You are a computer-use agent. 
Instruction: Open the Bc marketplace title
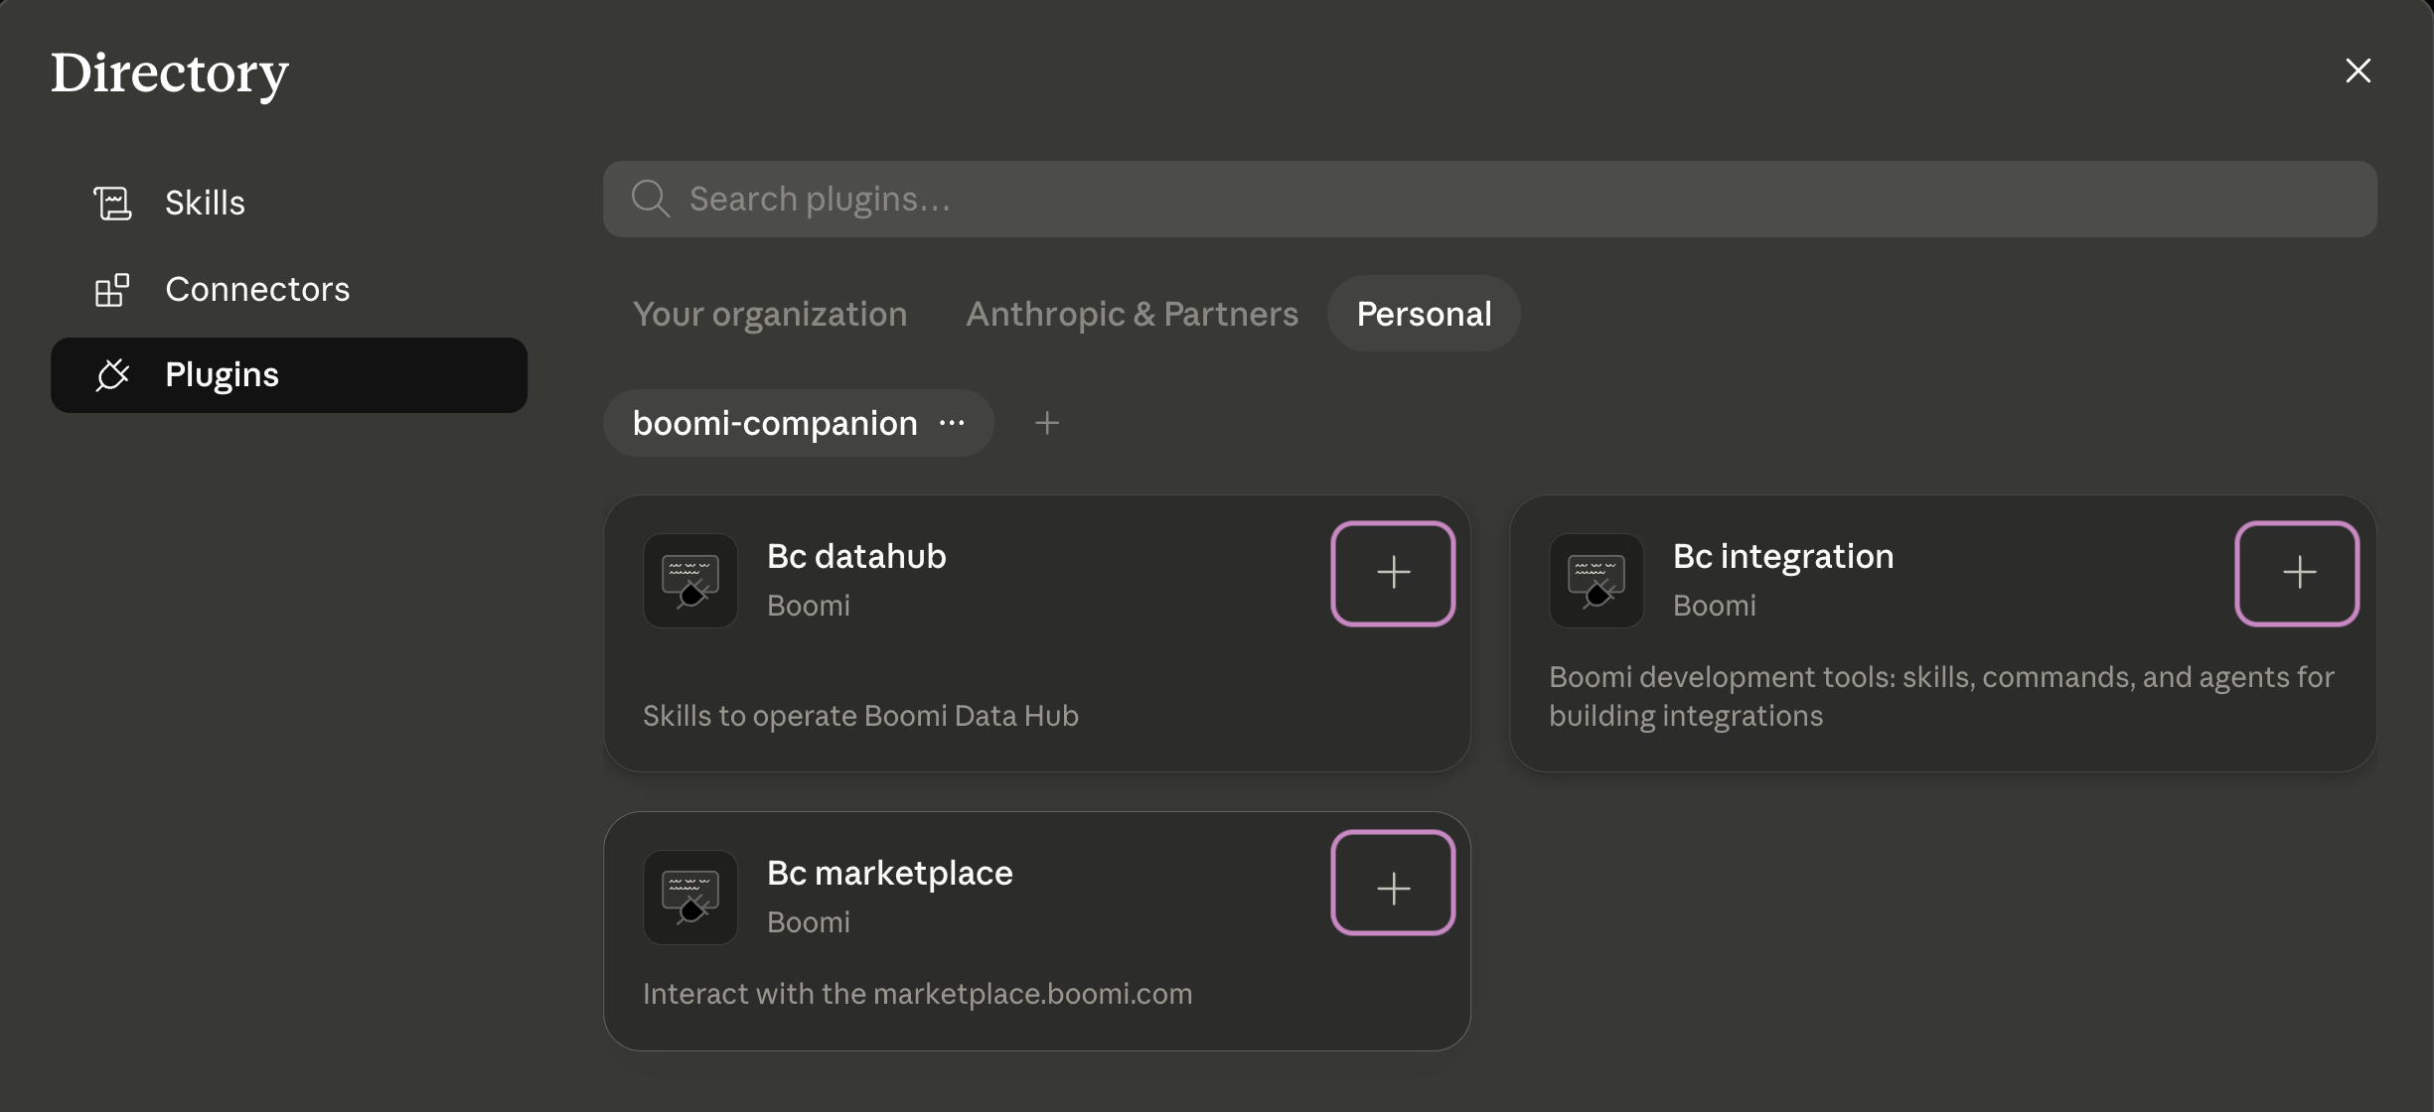tap(890, 874)
